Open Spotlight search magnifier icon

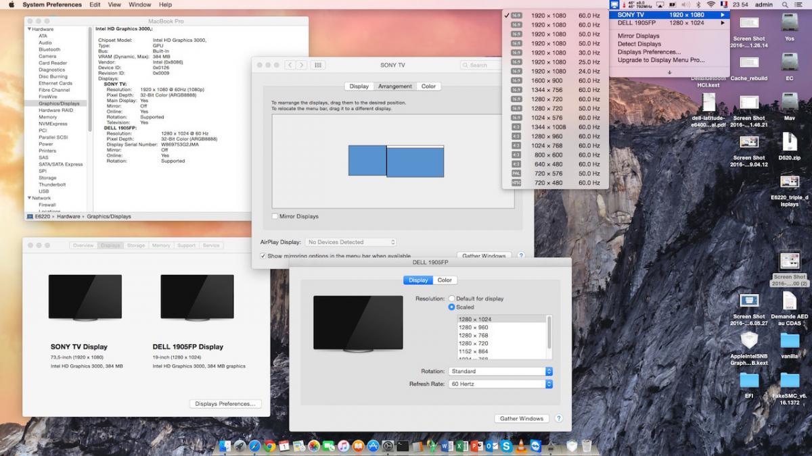click(x=786, y=4)
